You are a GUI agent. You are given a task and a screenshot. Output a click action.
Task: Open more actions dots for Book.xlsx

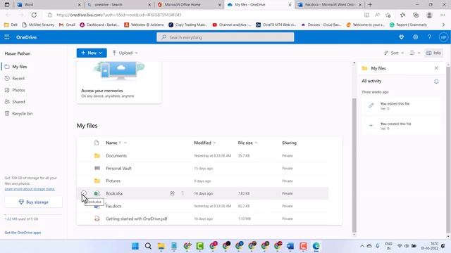coord(183,193)
